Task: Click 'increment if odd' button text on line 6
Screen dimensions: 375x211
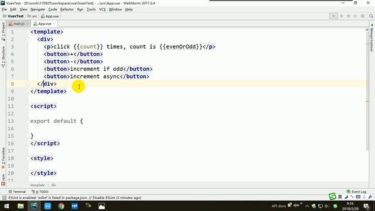Action: [x=96, y=69]
